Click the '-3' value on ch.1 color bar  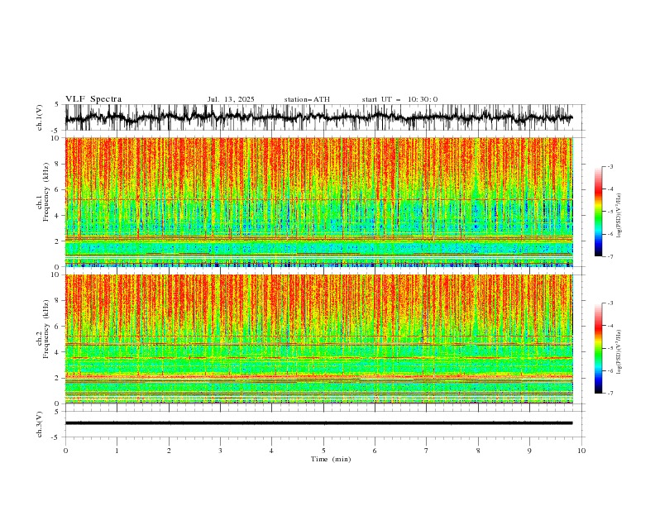tap(610, 166)
